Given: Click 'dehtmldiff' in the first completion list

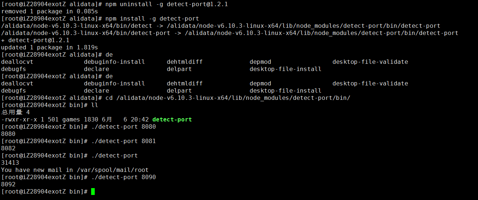Looking at the screenshot, I should 185,62.
